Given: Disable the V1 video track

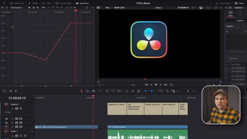Looking at the screenshot, I should (x=20, y=127).
